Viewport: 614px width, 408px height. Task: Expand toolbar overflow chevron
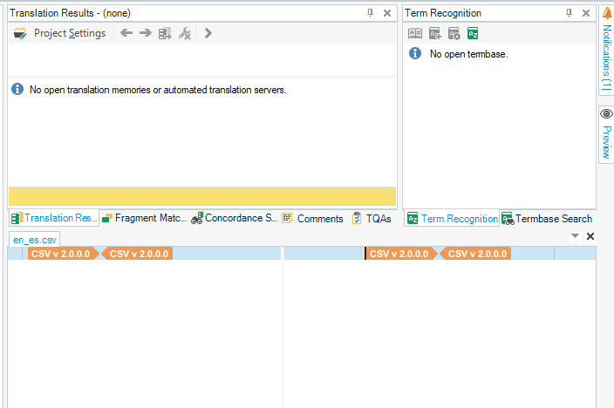208,33
